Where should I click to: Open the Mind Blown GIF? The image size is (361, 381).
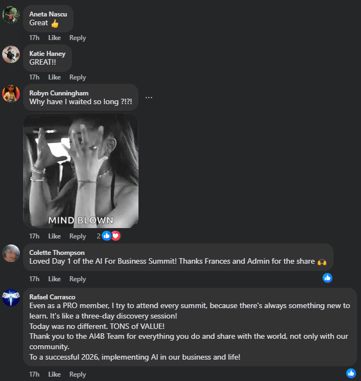click(81, 170)
